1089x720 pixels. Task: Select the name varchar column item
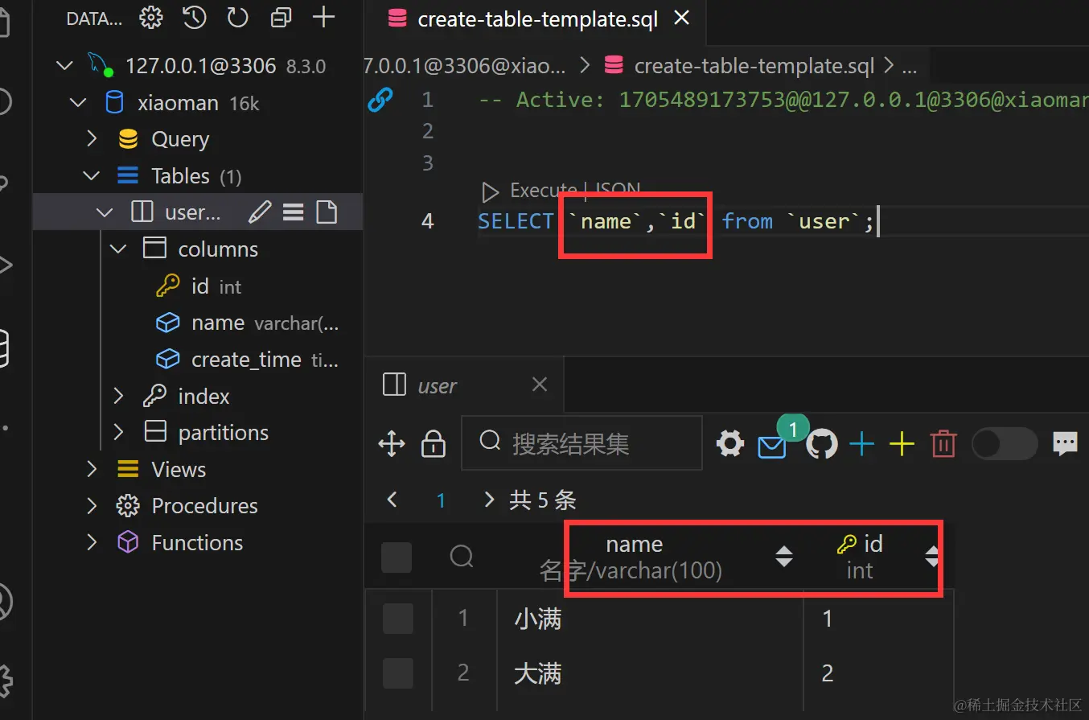point(248,323)
